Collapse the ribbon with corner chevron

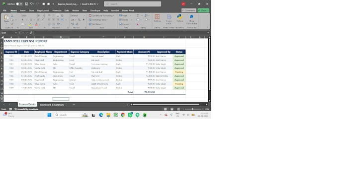point(207,27)
